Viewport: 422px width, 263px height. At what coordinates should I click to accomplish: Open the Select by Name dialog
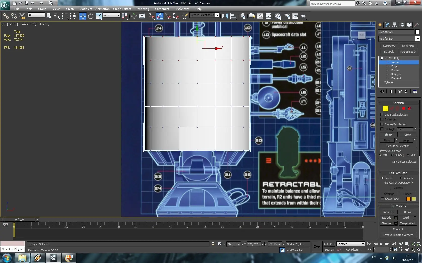57,16
